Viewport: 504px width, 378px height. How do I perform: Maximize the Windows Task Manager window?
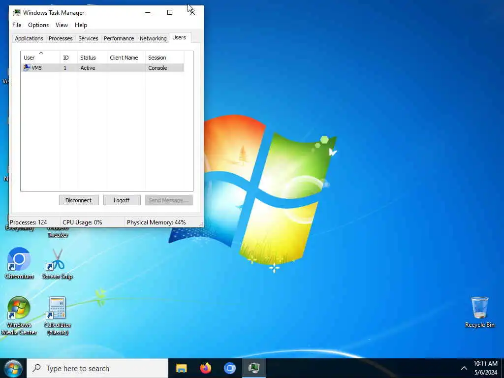(170, 12)
